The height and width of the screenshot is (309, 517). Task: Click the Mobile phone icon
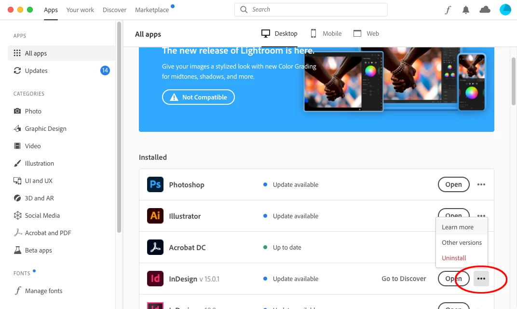point(313,33)
